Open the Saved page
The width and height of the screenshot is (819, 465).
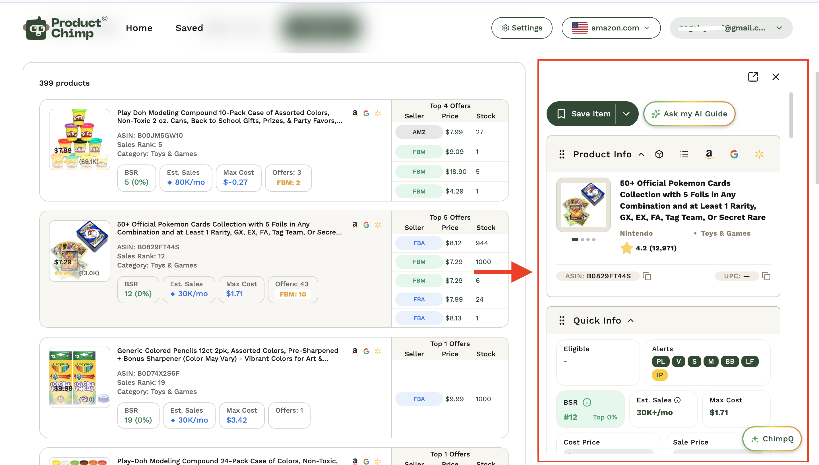[x=189, y=28]
